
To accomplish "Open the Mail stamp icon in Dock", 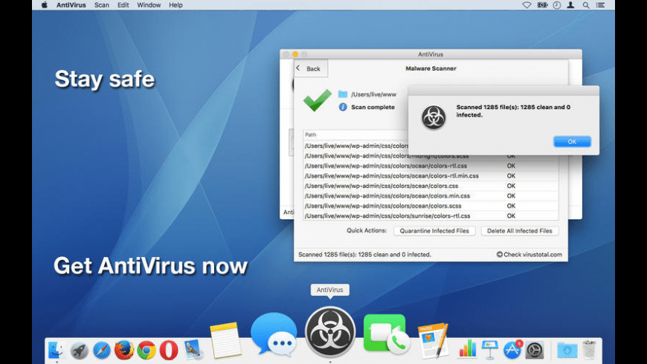I will [193, 349].
